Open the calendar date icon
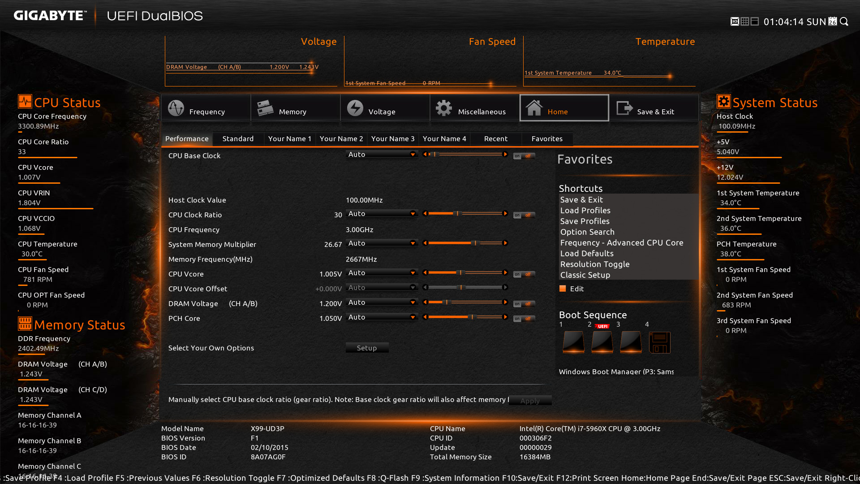The image size is (860, 484). (833, 22)
